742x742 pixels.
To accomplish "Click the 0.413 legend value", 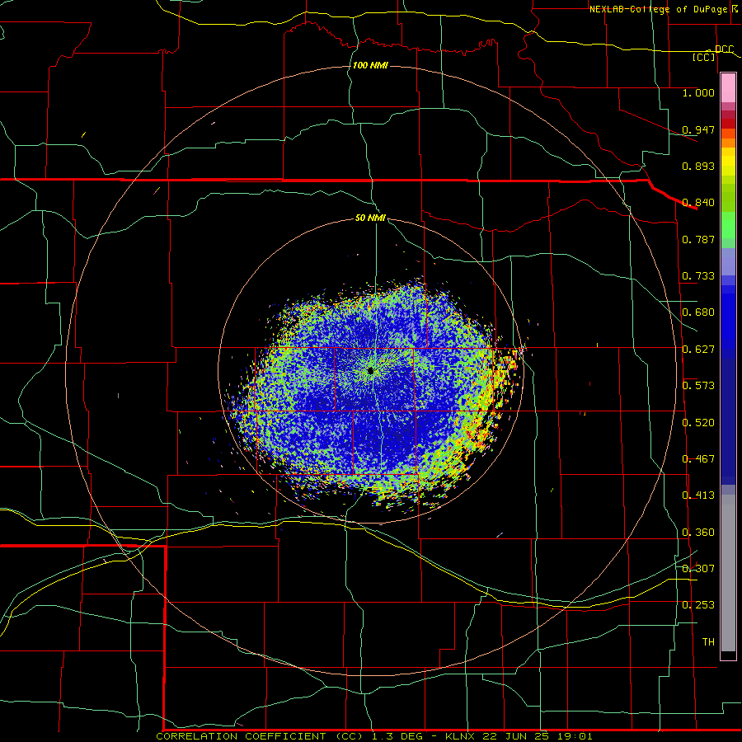I will click(698, 495).
